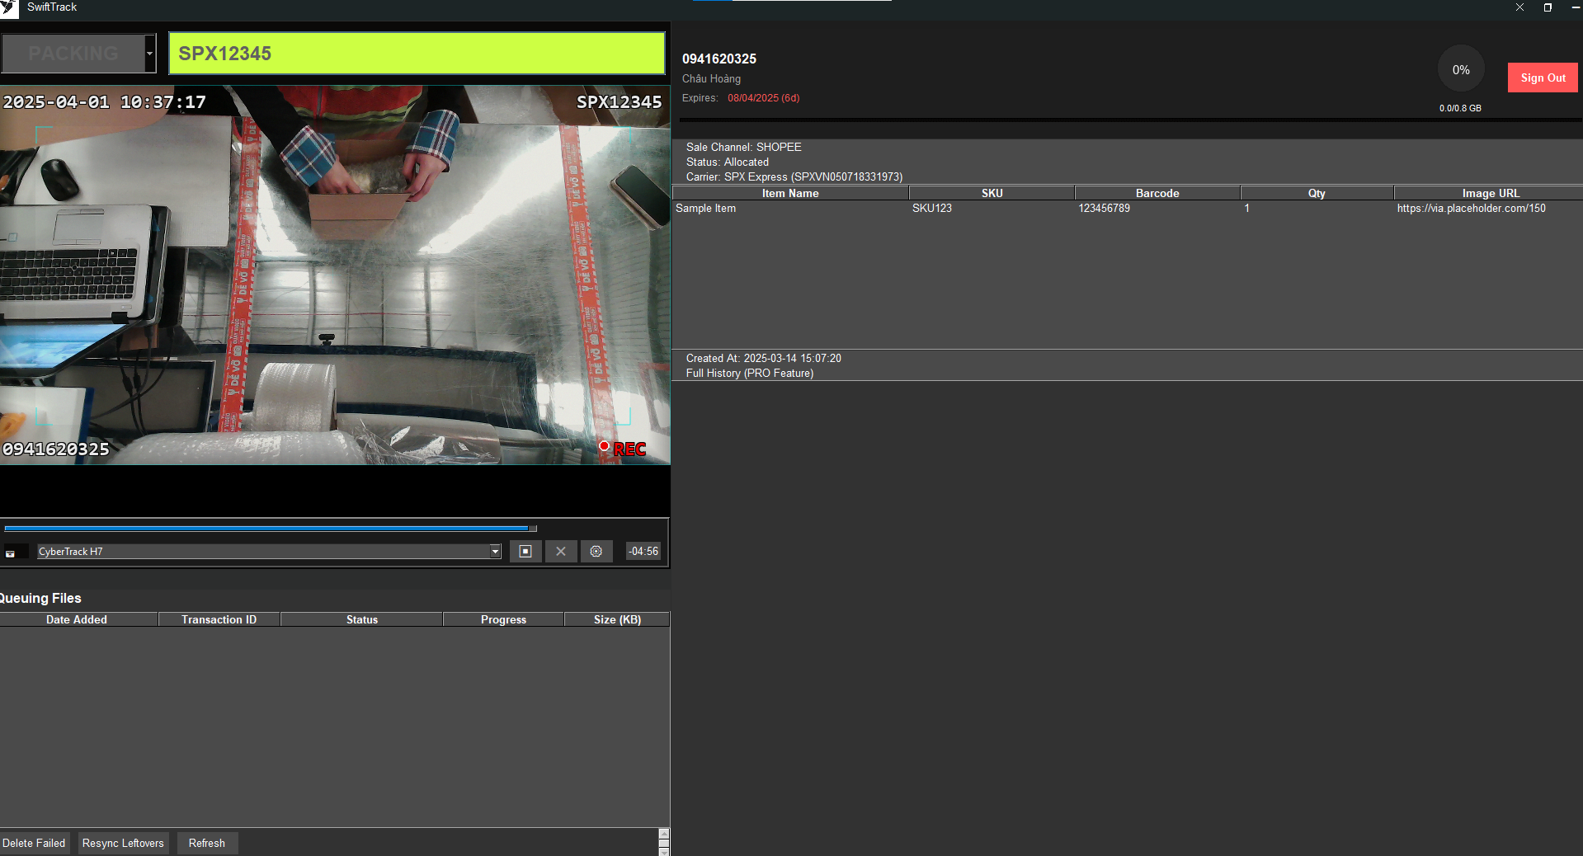1583x856 pixels.
Task: Click the SwiftTrack logo in title bar
Action: pos(9,8)
